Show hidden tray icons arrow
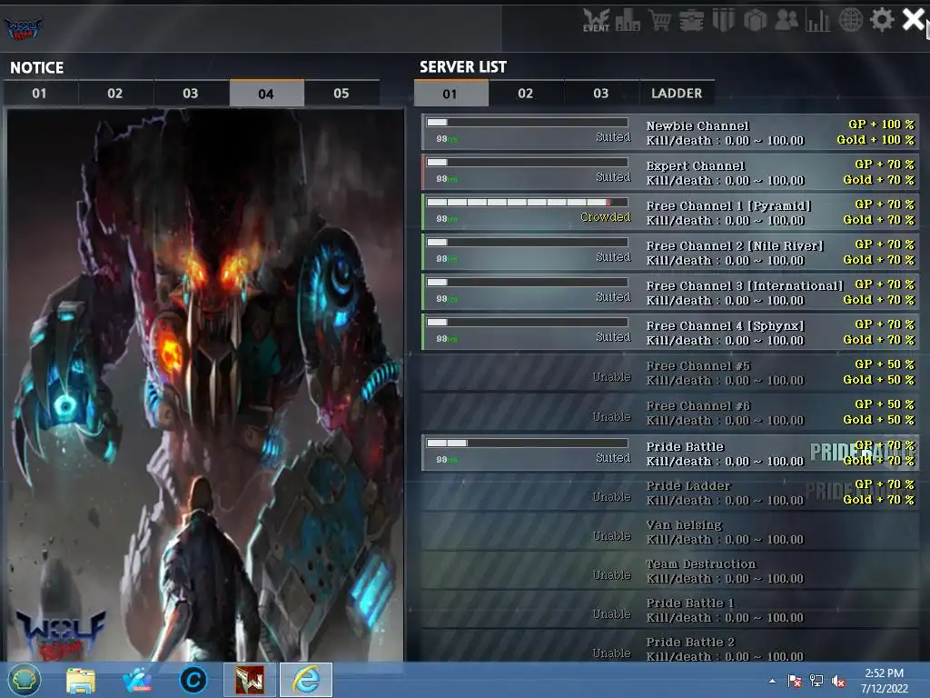Viewport: 930px width, 698px height. click(x=772, y=681)
